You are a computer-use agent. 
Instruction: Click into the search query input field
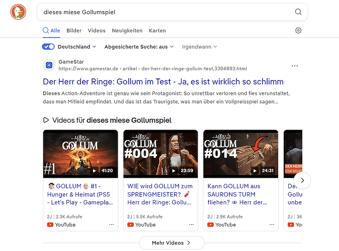coord(161,12)
